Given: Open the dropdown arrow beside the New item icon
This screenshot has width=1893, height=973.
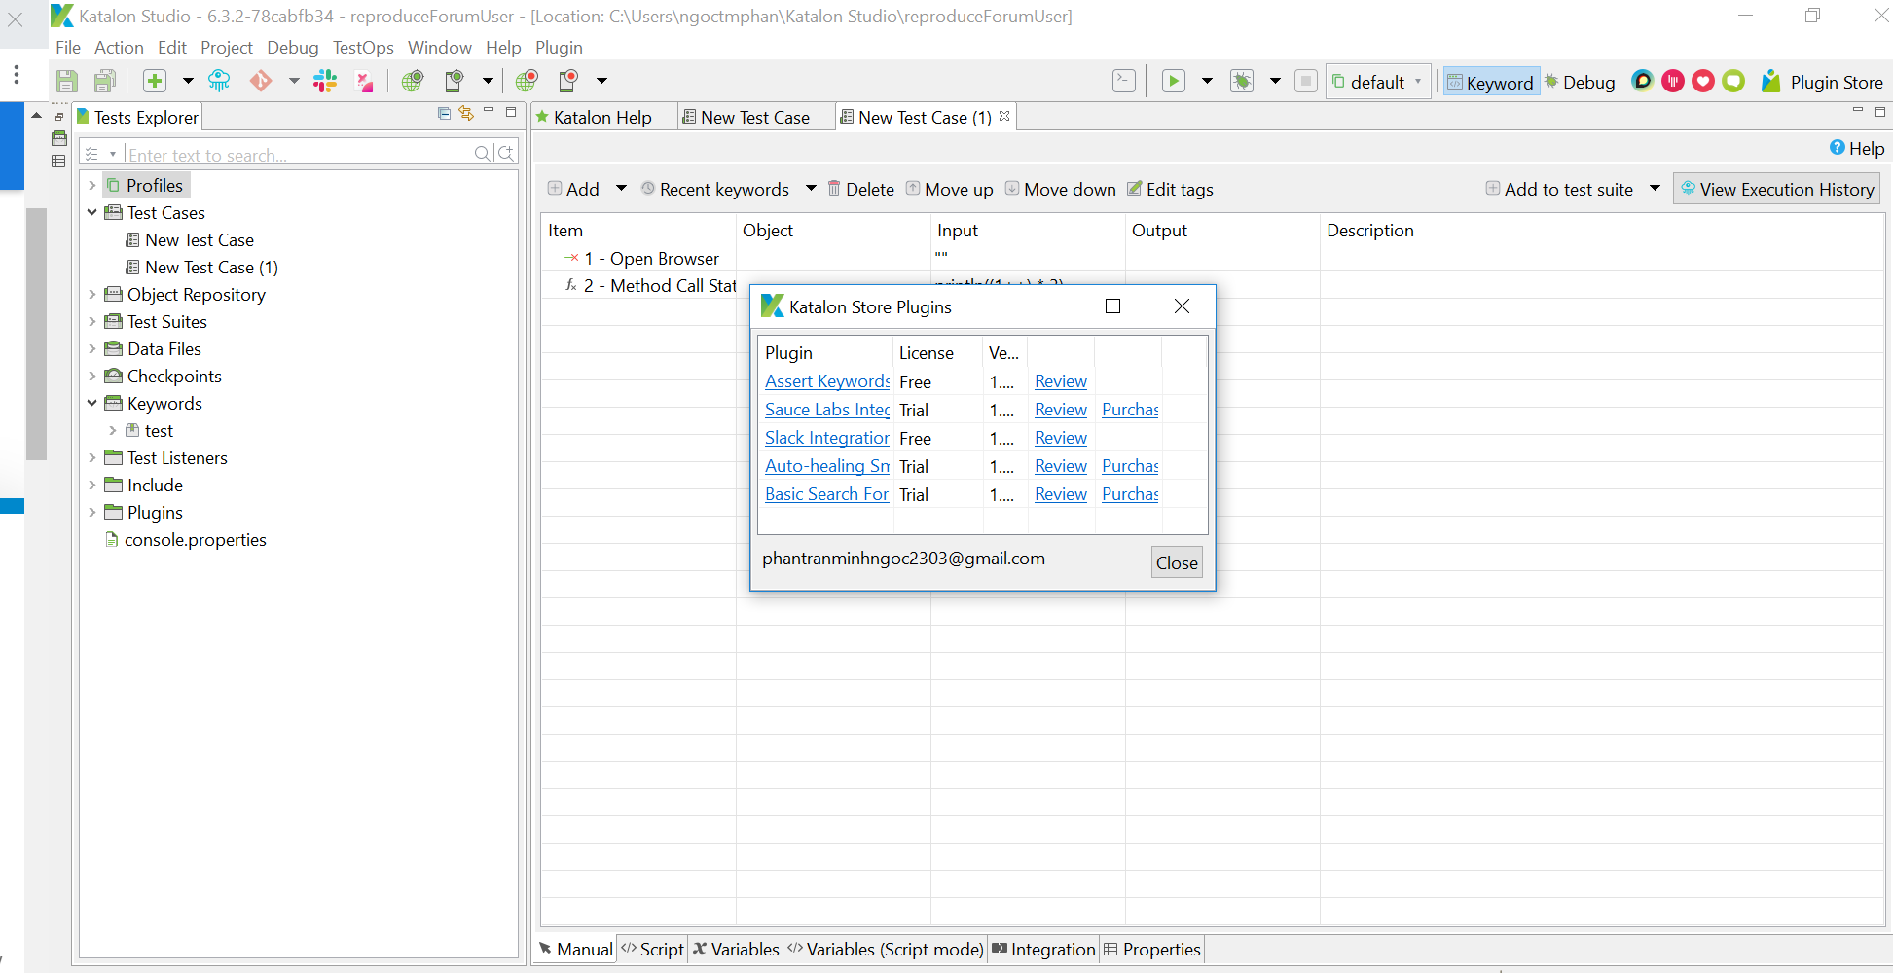Looking at the screenshot, I should pyautogui.click(x=188, y=81).
